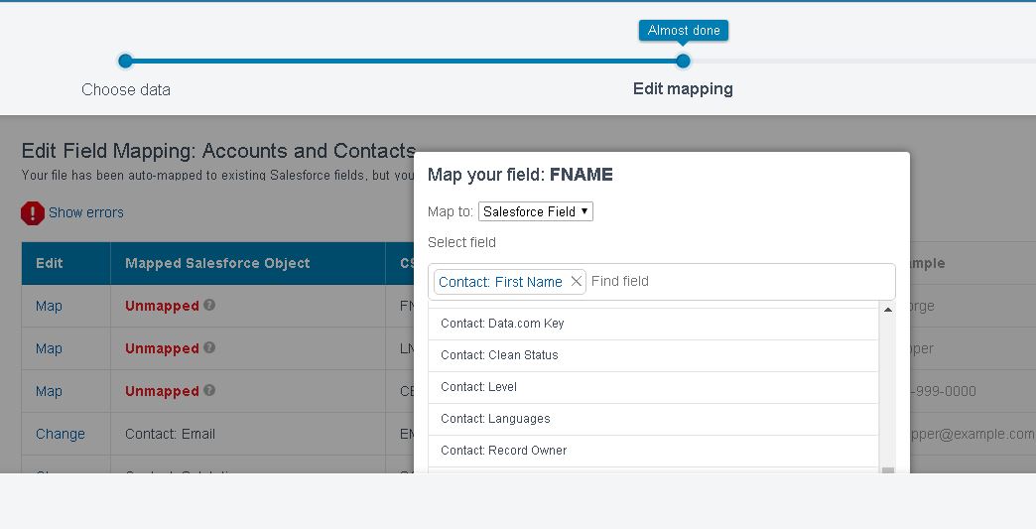The height and width of the screenshot is (529, 1036).
Task: Click the Choose data step marker
Action: 125,62
